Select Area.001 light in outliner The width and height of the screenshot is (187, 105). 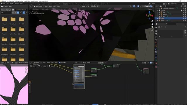tap(165, 14)
